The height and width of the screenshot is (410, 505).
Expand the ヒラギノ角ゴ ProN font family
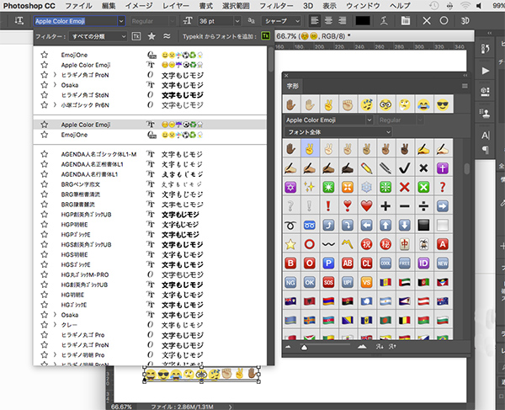click(x=55, y=75)
